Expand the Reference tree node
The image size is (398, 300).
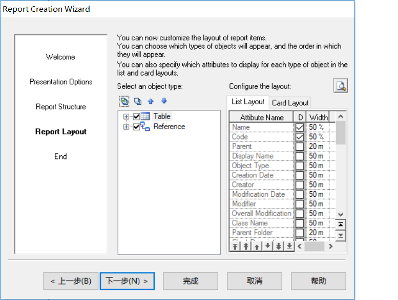126,127
